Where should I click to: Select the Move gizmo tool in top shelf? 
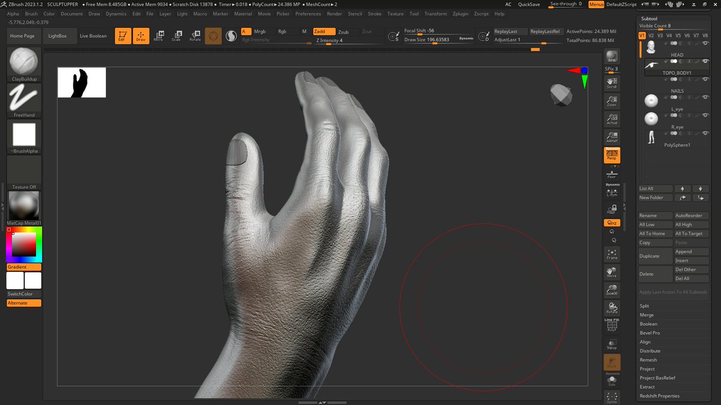tap(159, 36)
